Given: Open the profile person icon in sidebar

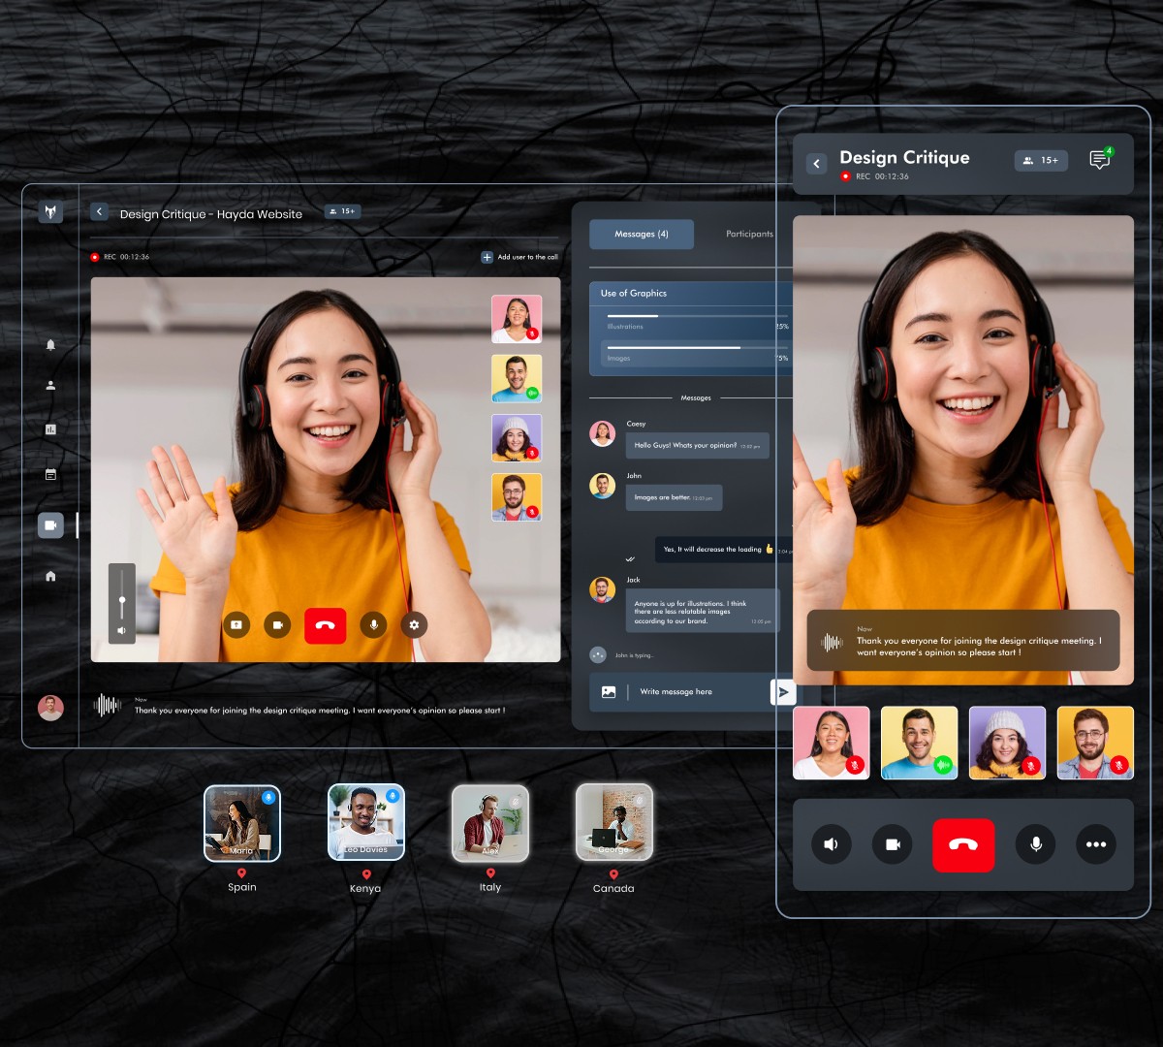Looking at the screenshot, I should (x=50, y=385).
